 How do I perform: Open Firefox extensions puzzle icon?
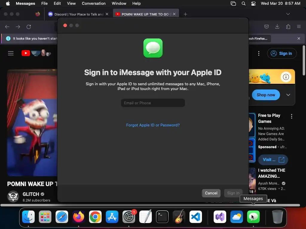(288, 27)
